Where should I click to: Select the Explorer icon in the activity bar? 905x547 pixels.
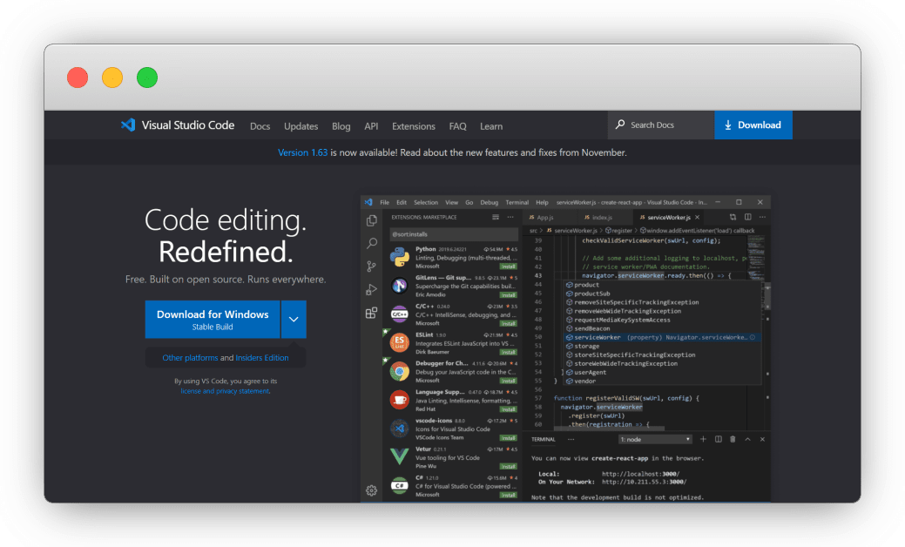point(372,220)
